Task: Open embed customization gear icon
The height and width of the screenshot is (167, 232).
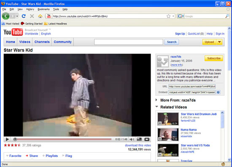Action: click(x=218, y=92)
